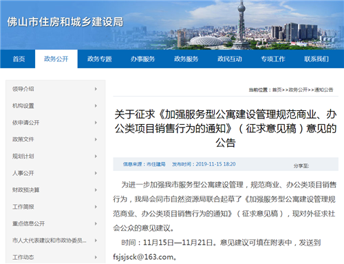Open the 联系我们 navigation tab

click(x=316, y=59)
